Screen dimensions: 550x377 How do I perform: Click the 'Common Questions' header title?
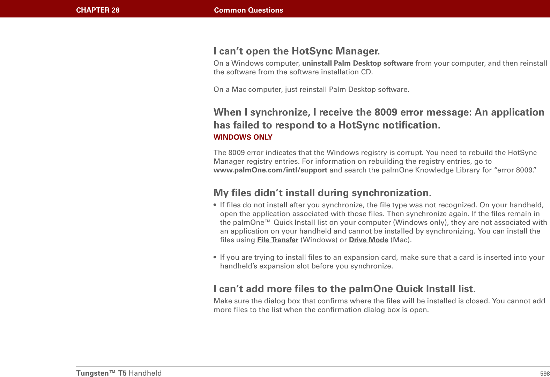click(248, 10)
